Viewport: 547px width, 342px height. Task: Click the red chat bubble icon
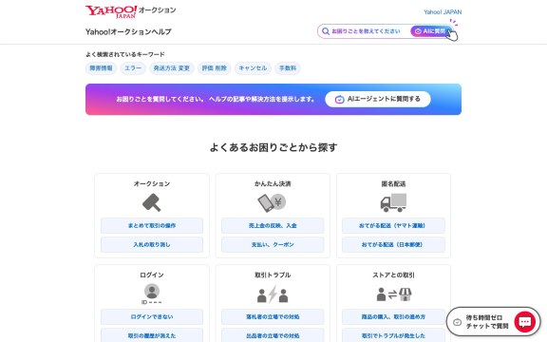click(524, 321)
